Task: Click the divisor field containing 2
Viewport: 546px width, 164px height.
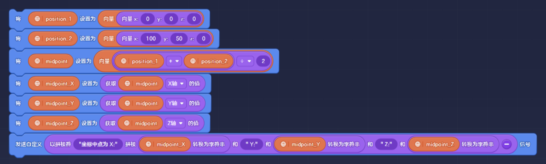Action: click(x=263, y=61)
